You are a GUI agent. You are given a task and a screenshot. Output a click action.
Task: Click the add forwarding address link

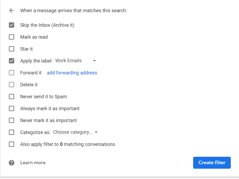pyautogui.click(x=72, y=73)
